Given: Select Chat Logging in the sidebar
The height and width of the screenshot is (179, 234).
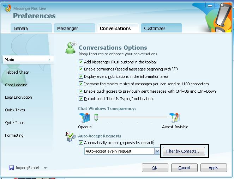Looking at the screenshot, I should [x=16, y=85].
